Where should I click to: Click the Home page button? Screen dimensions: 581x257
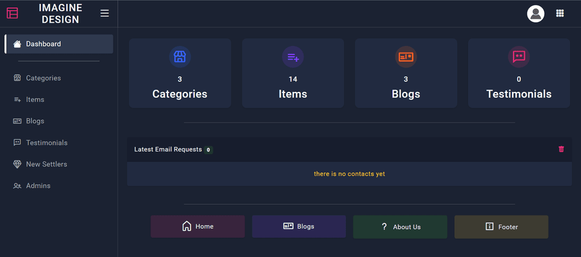[197, 226]
